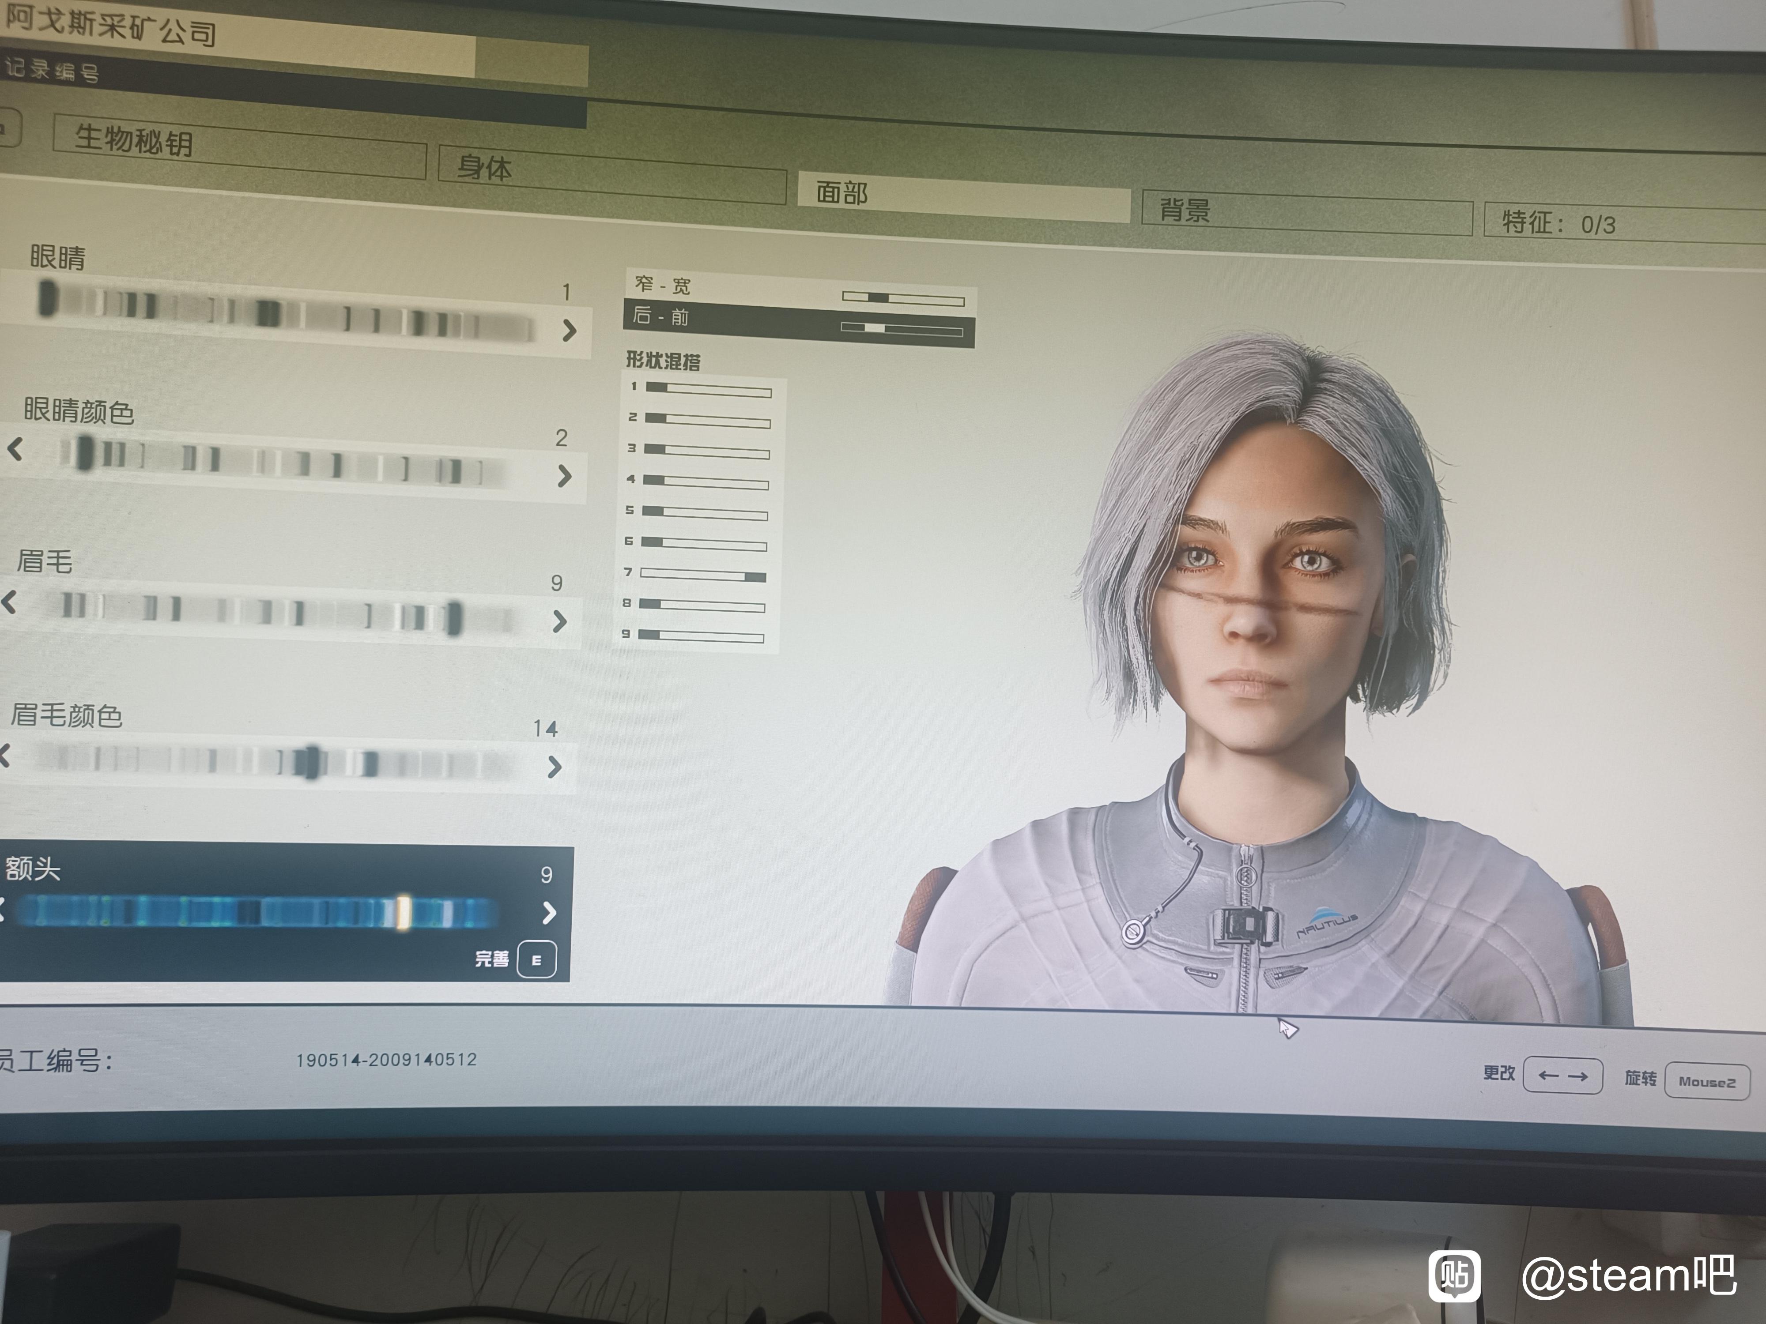Screen dimensions: 1766x1324
Task: Click previous arrow for 眉毛
Action: [x=10, y=602]
